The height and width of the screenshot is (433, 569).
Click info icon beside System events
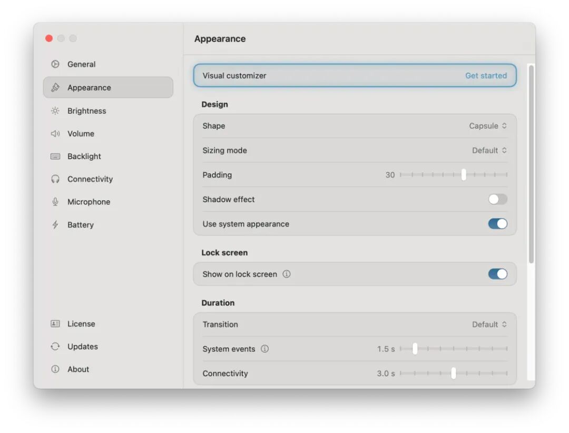point(265,349)
